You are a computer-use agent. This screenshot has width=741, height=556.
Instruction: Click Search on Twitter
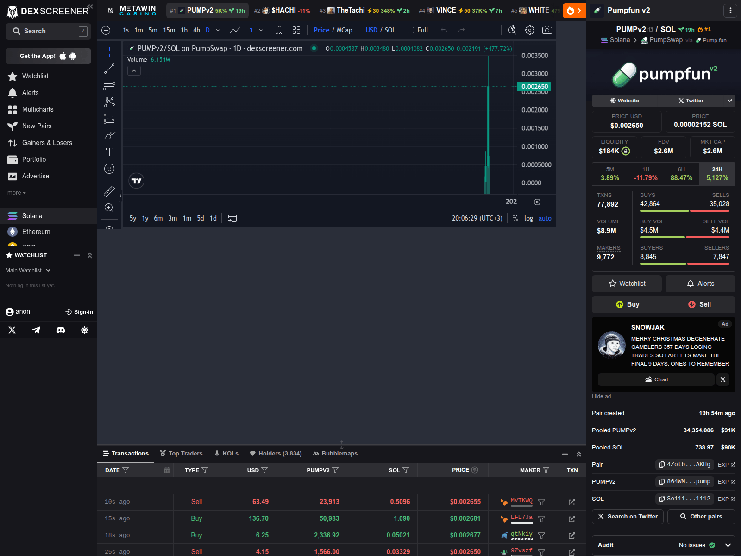(x=628, y=517)
